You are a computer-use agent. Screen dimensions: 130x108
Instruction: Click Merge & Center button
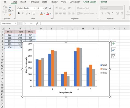click(86, 13)
